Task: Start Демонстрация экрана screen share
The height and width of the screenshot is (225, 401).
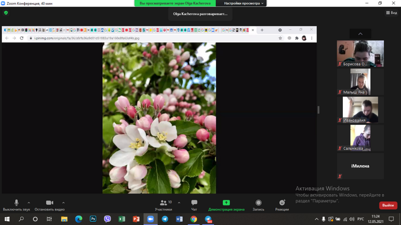Action: pyautogui.click(x=227, y=205)
